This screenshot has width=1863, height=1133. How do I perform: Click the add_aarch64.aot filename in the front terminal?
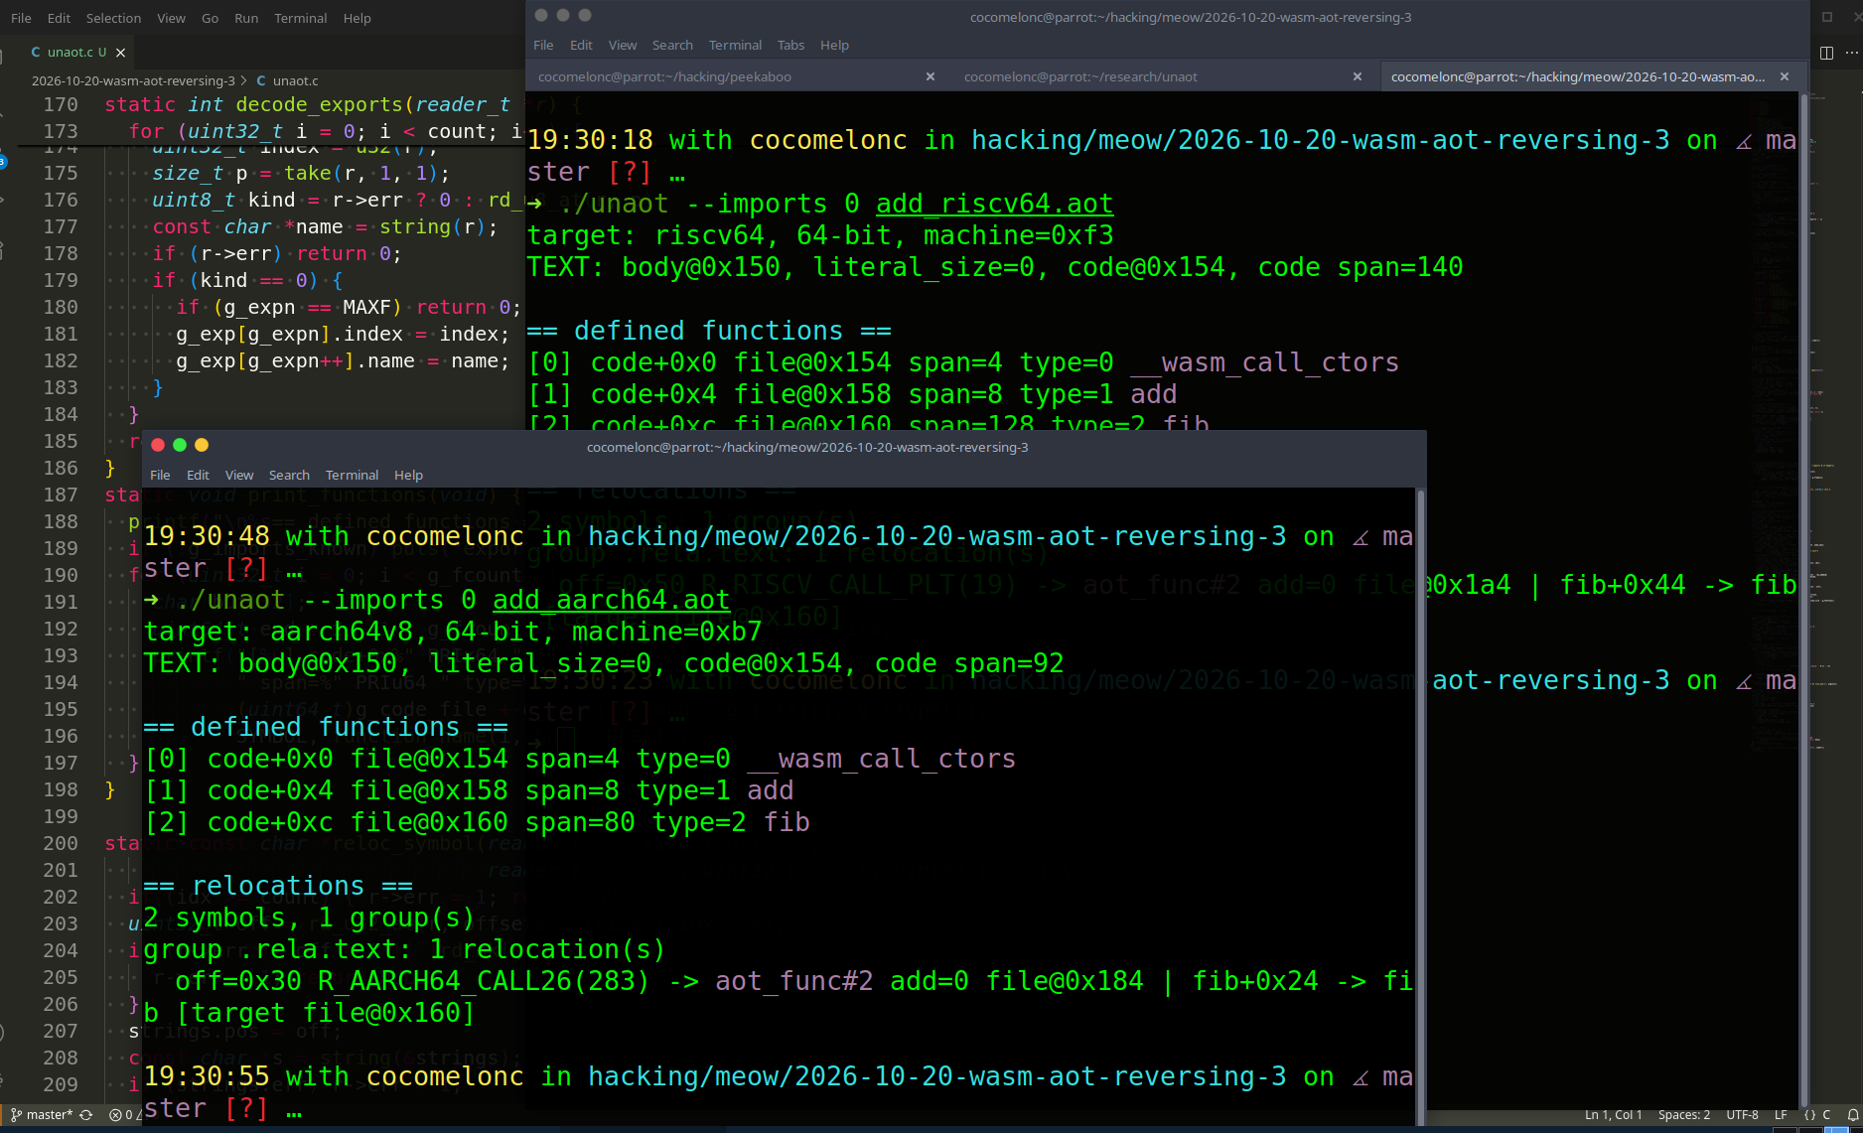coord(611,600)
